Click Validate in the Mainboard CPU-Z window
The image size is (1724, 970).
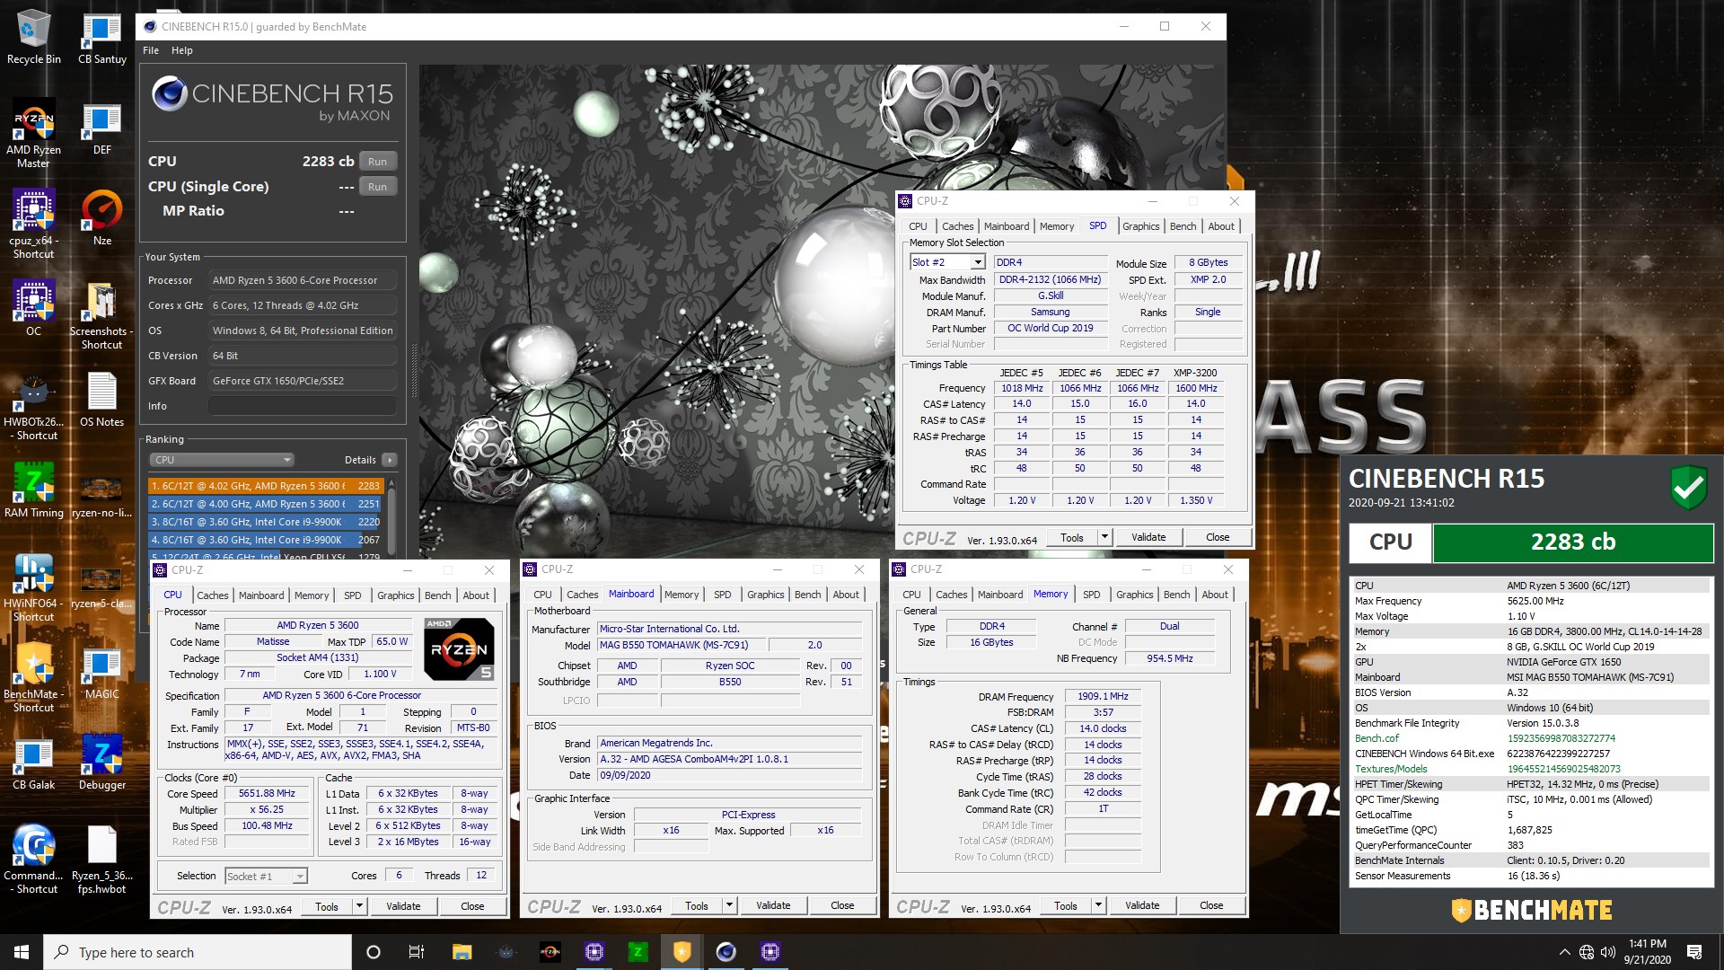click(773, 905)
